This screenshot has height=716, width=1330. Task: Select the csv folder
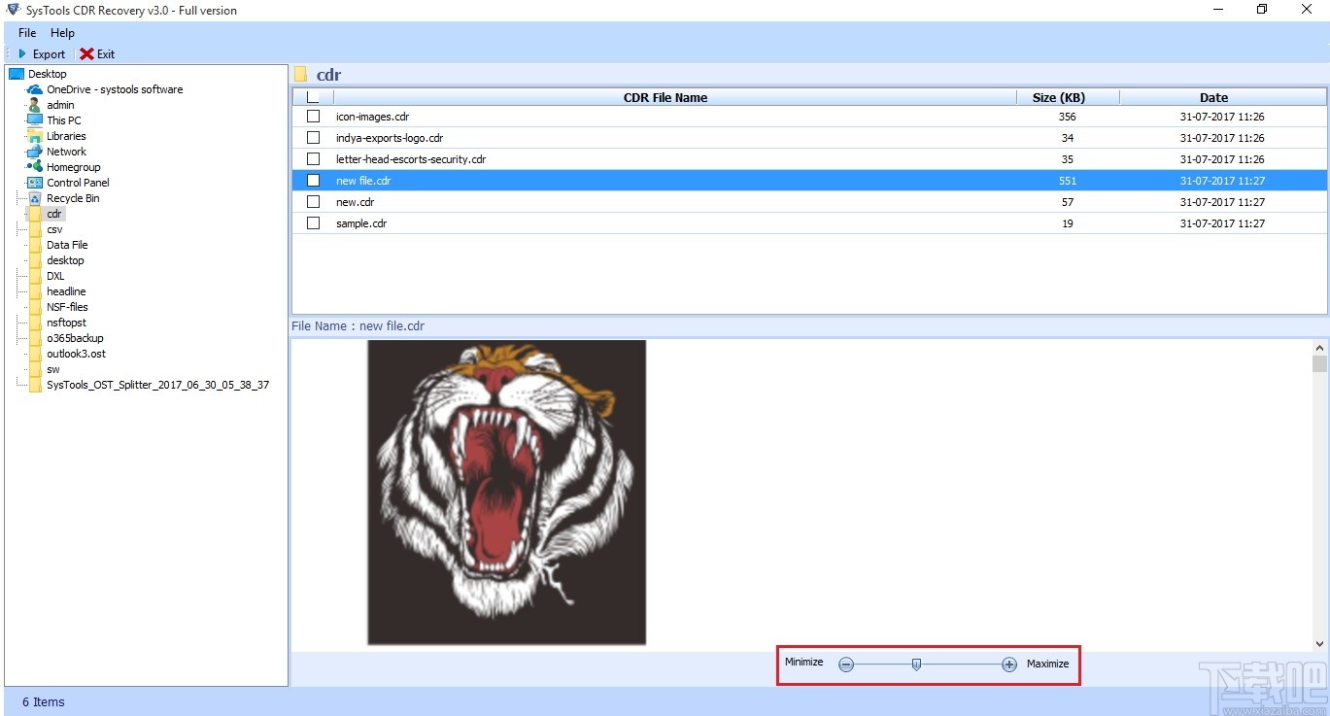tap(54, 229)
